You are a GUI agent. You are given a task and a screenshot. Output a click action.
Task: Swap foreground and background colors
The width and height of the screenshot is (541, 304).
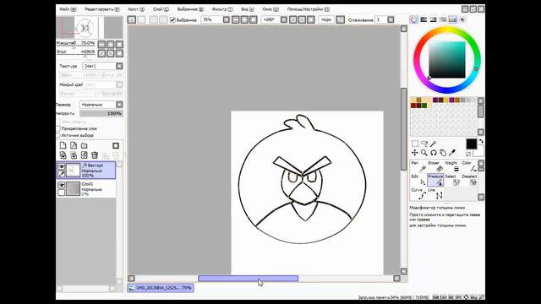(x=481, y=141)
